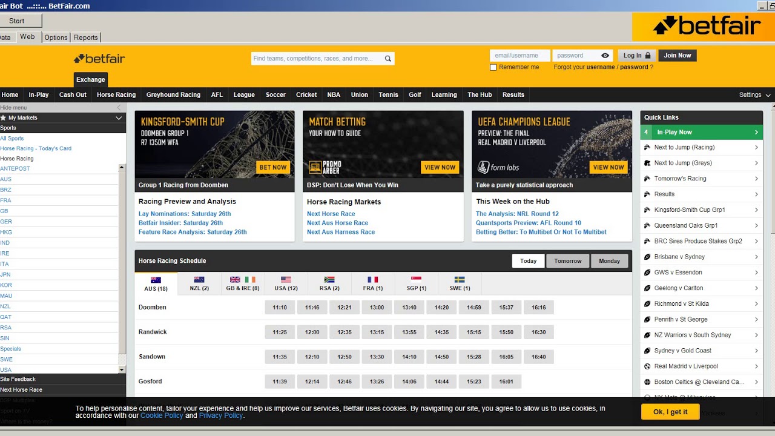Screen dimensions: 775x436
Task: Click sidebar scrollbar up arrow
Action: click(122, 167)
